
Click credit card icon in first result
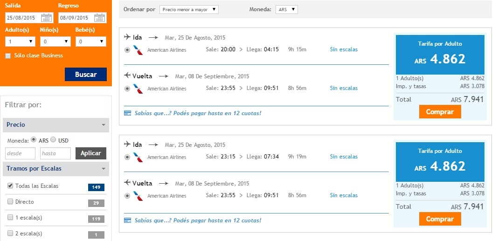(x=127, y=113)
